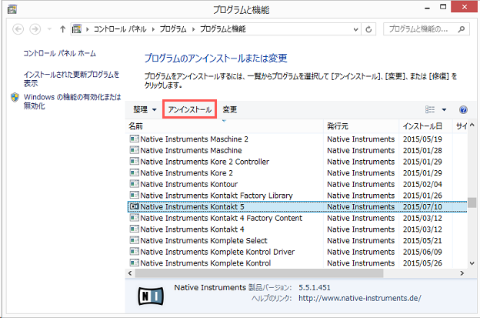
Task: Click the vertical scrollbar thumb
Action: click(x=472, y=203)
